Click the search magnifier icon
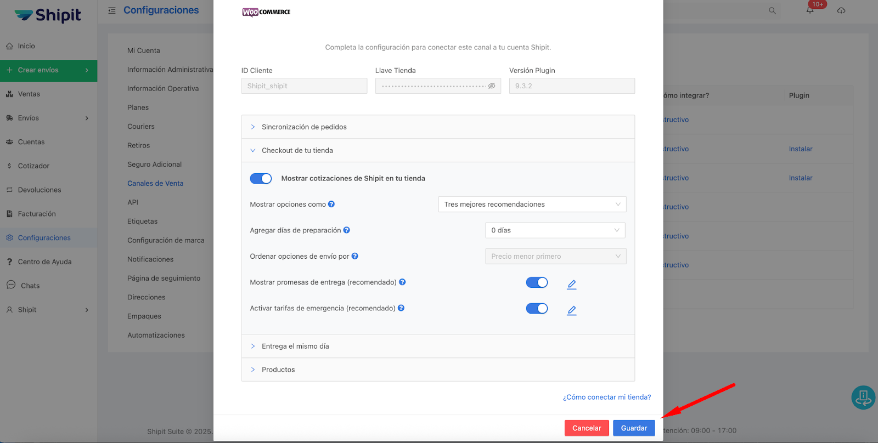 point(772,10)
